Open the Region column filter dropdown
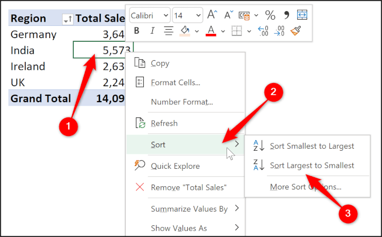 coord(67,19)
